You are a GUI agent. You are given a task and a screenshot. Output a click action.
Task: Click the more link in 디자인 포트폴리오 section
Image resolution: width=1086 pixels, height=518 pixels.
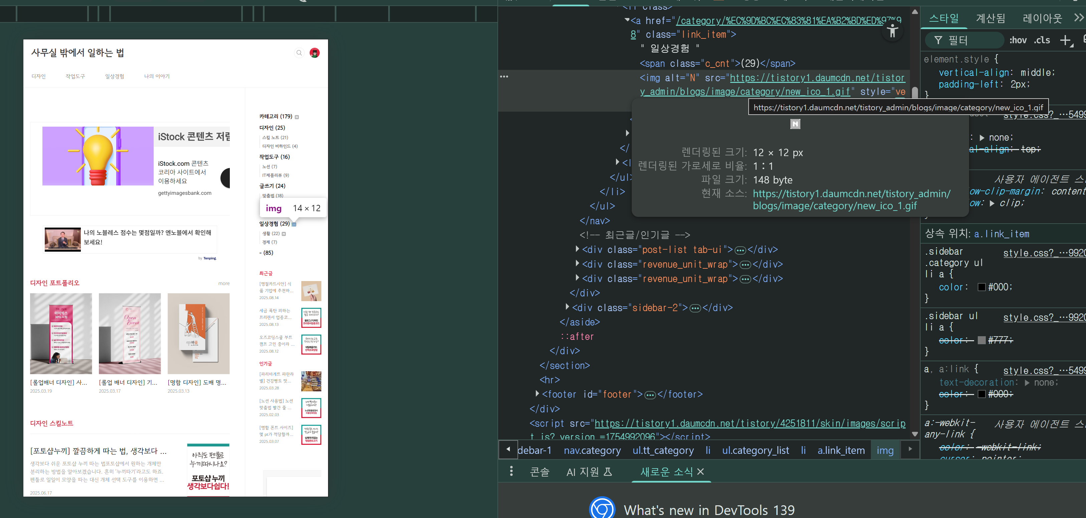pyautogui.click(x=224, y=283)
